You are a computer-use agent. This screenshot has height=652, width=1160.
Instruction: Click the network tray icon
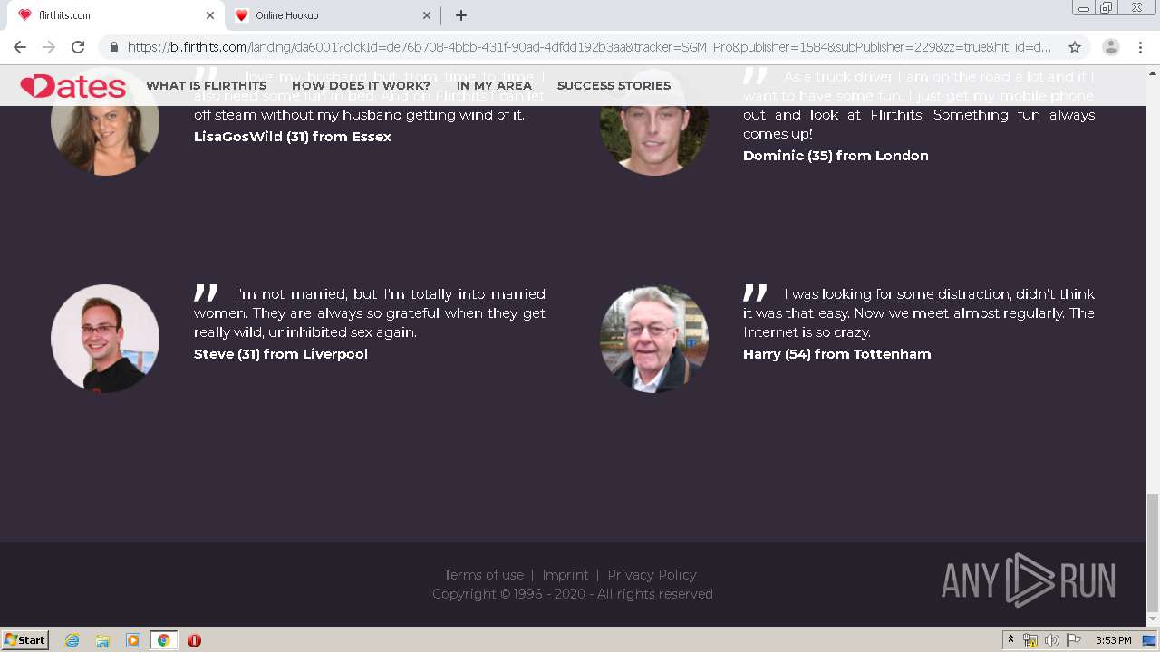(x=1030, y=640)
